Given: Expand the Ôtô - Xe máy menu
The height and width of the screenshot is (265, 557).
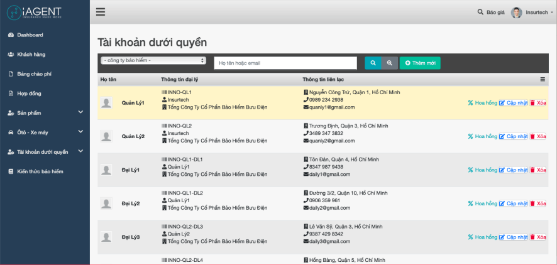Looking at the screenshot, I should click(80, 132).
